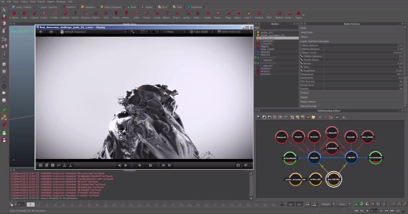The width and height of the screenshot is (408, 214).
Task: Click the Nodes Filter input field
Action: click(x=279, y=28)
